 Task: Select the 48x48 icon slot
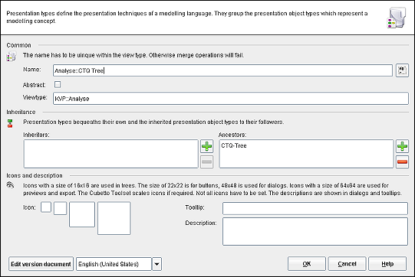[82, 214]
